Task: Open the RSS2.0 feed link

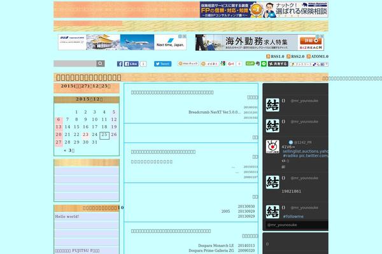Action: tap(295, 57)
